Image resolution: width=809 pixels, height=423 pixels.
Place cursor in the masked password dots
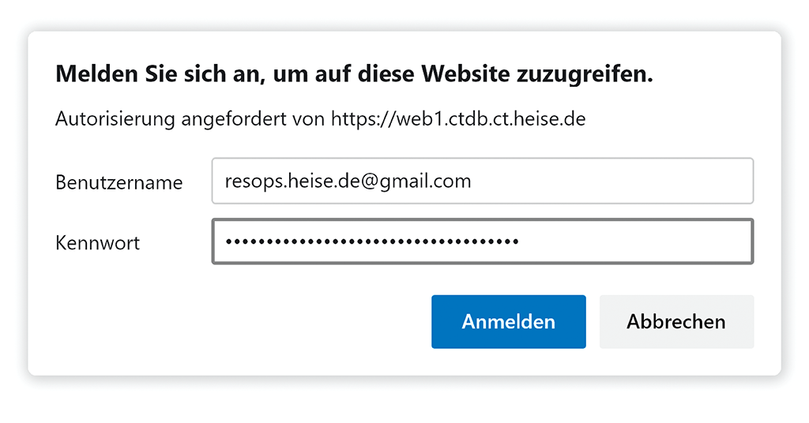pyautogui.click(x=371, y=241)
